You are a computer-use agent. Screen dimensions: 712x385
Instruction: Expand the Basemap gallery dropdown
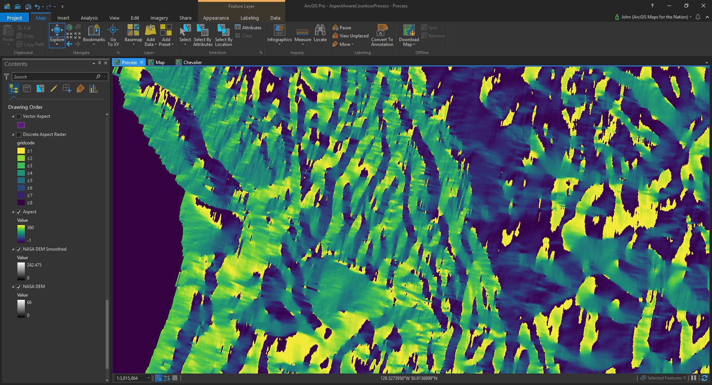tap(133, 44)
